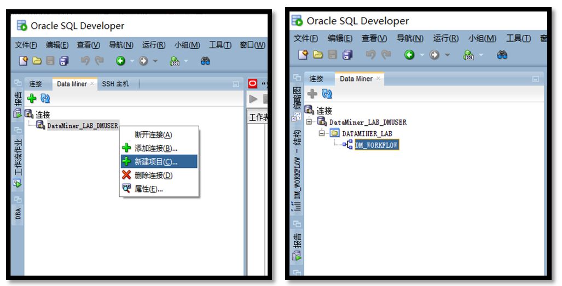The height and width of the screenshot is (286, 562).
Task: Select DataMiner_LAB_DMUSER connection in left tree
Action: point(83,126)
